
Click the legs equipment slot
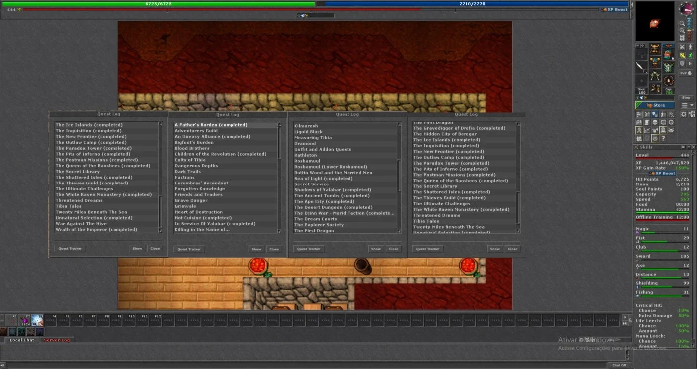tap(655, 75)
